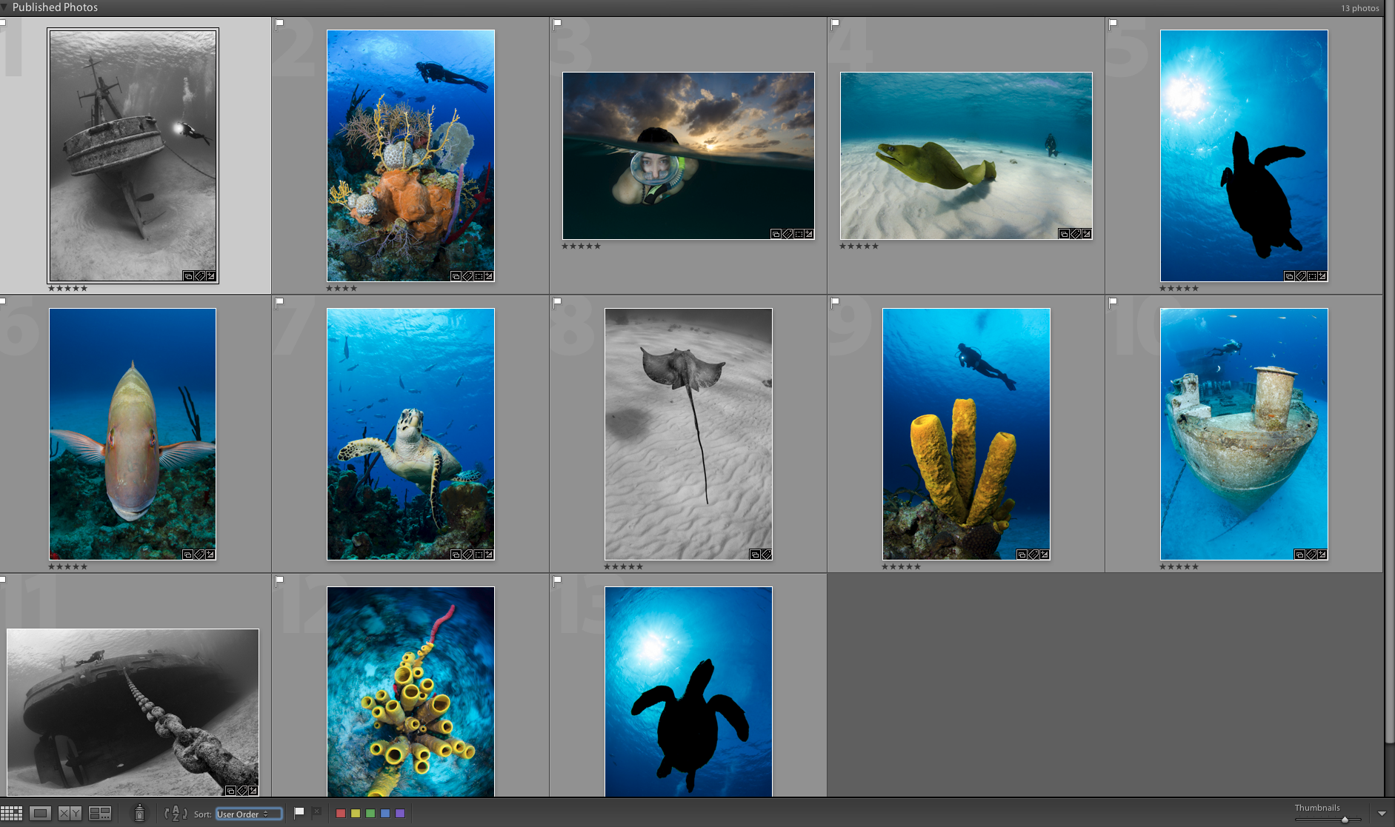Screen dimensions: 1395x827
Task: Toggle the A-Z sort direction icon
Action: [x=176, y=813]
